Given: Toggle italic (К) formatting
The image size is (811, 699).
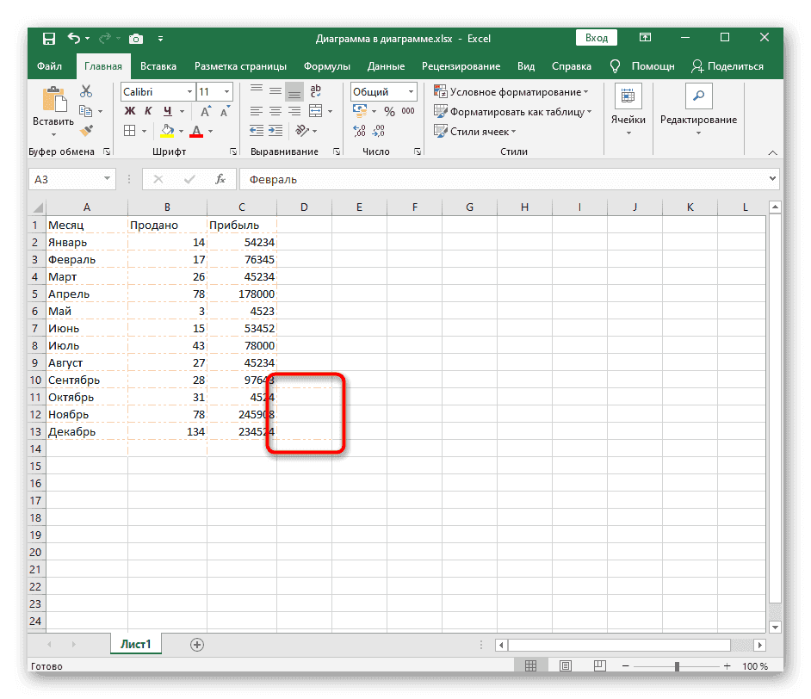Looking at the screenshot, I should tap(149, 111).
